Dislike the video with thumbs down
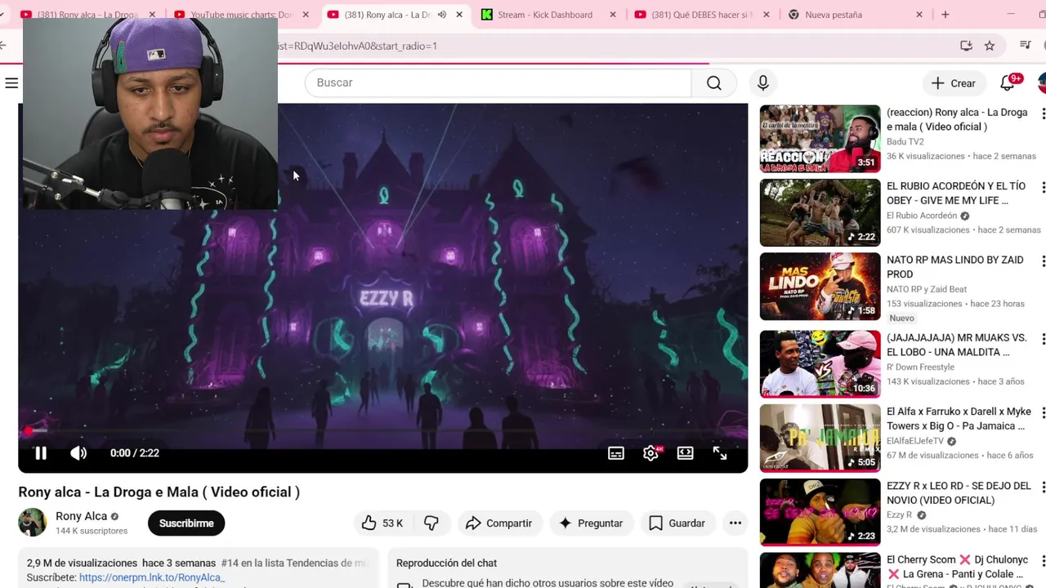Screen dimensions: 1046x588 431,523
